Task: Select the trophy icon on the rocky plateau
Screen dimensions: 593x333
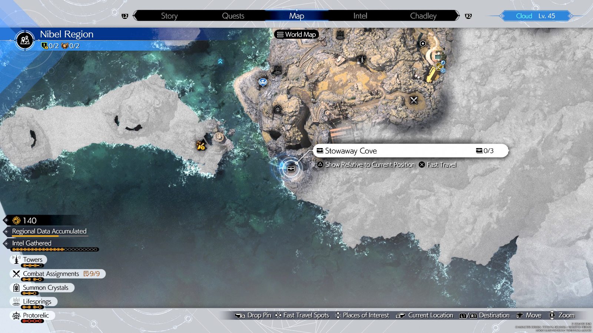Action: pyautogui.click(x=368, y=30)
